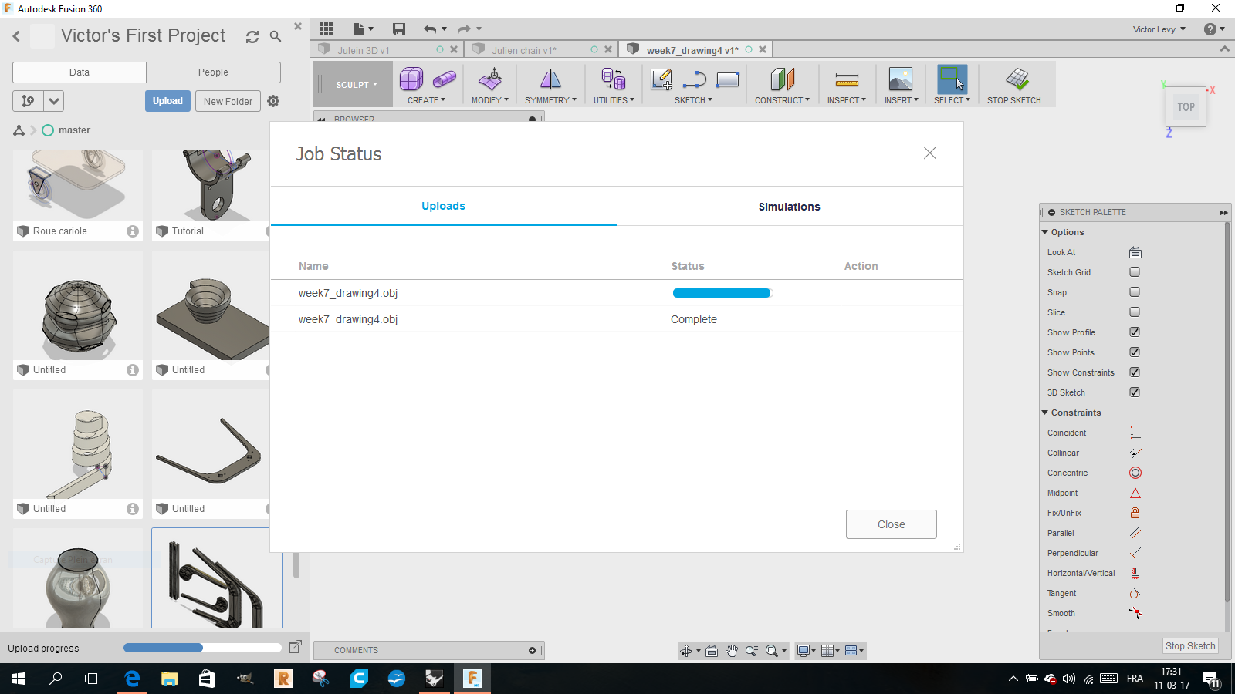Screen dimensions: 1235x694
Task: Apply the Midpoint constraint
Action: tap(1135, 493)
